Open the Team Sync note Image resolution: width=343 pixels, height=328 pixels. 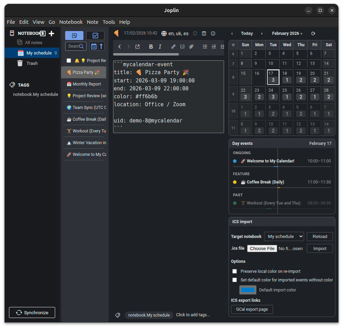click(x=83, y=108)
